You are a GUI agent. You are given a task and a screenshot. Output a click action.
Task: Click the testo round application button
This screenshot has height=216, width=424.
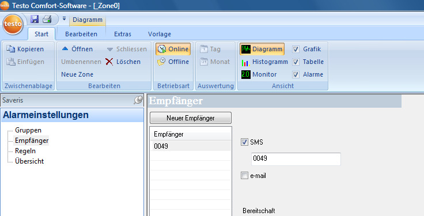coord(13,24)
